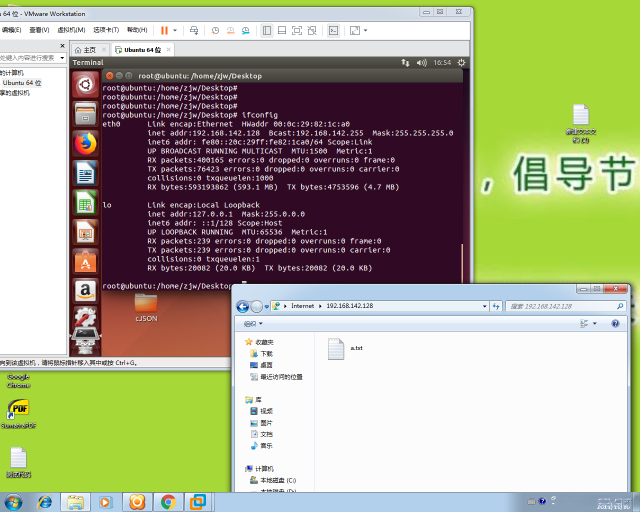
Task: Open the 虚拟机(M) menu in VMware
Action: pos(71,30)
